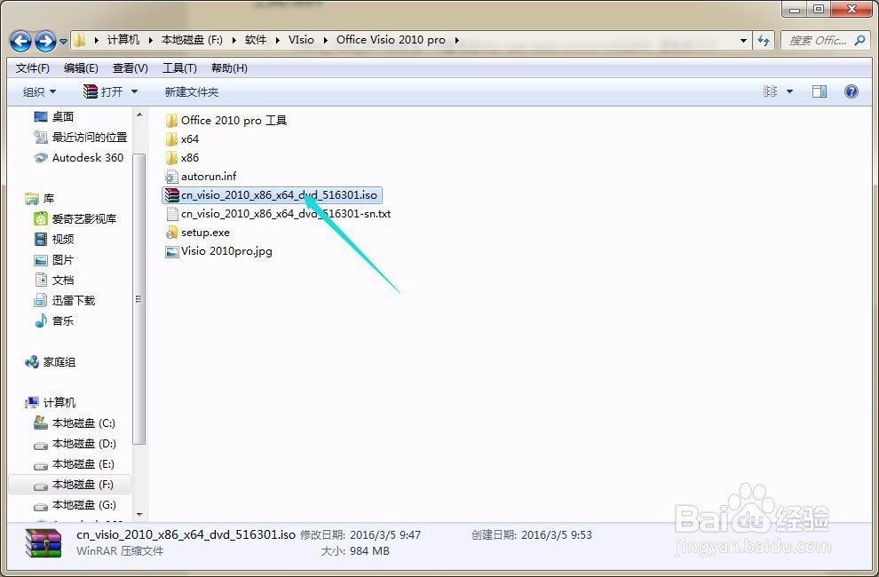Select 桌面 in the navigation pane
The height and width of the screenshot is (577, 879).
tap(54, 116)
